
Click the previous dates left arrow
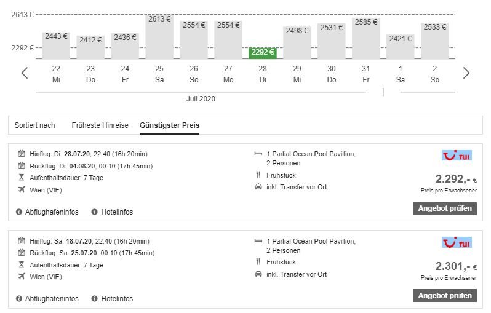point(25,73)
